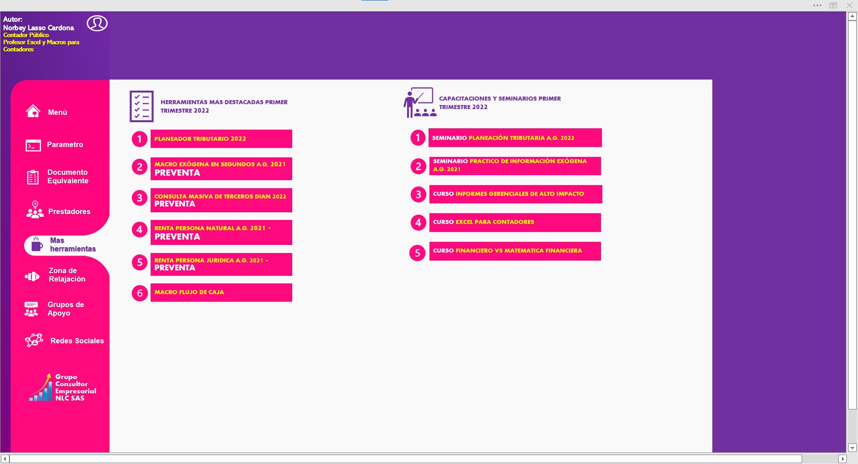Viewport: 858px width, 464px height.
Task: Click the author name Norbey Lasso Cardona
Action: click(38, 28)
